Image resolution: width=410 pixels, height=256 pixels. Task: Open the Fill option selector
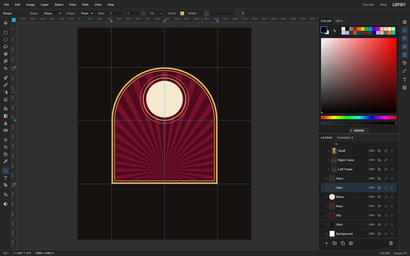click(161, 13)
